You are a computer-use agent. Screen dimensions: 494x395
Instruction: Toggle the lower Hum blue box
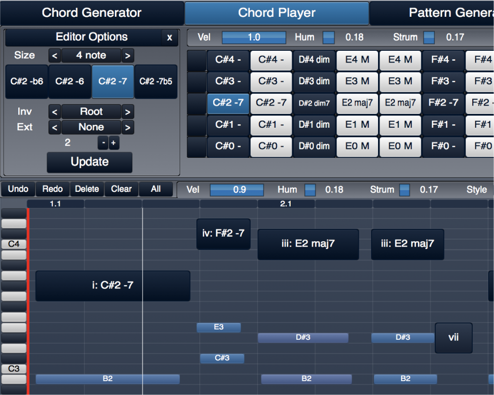point(310,190)
